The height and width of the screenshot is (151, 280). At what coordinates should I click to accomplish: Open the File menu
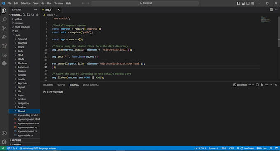(x=9, y=3)
